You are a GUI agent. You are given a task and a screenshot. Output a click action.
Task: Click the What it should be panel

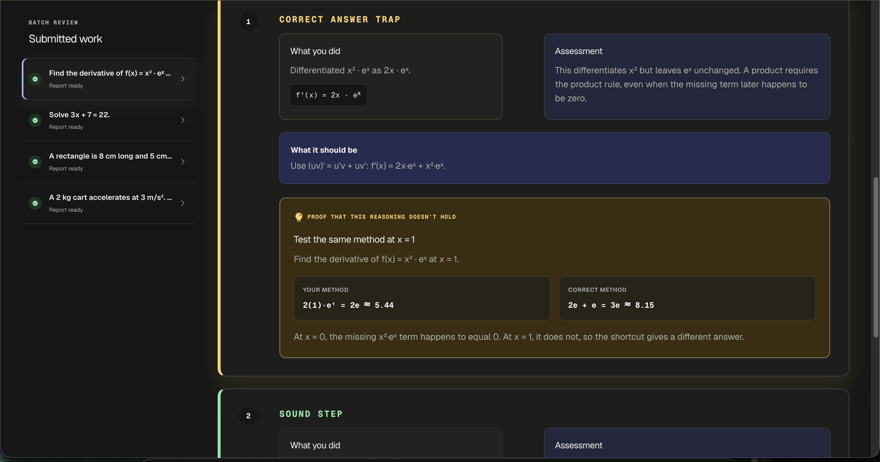[x=554, y=158]
